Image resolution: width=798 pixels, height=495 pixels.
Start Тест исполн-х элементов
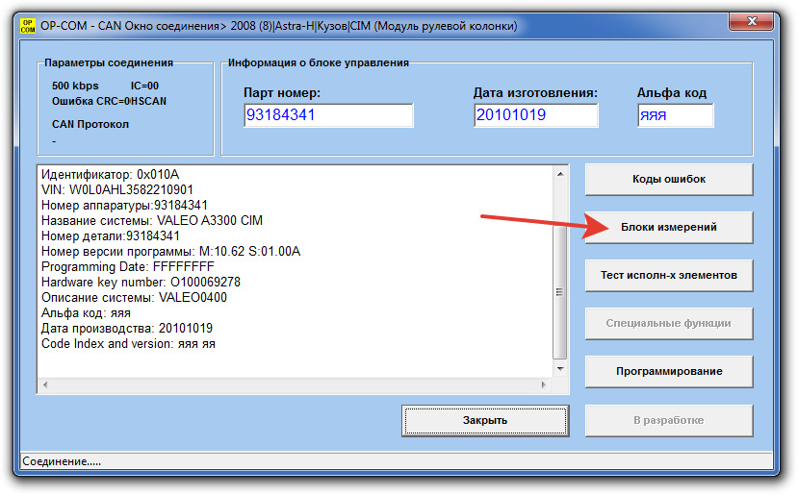669,275
